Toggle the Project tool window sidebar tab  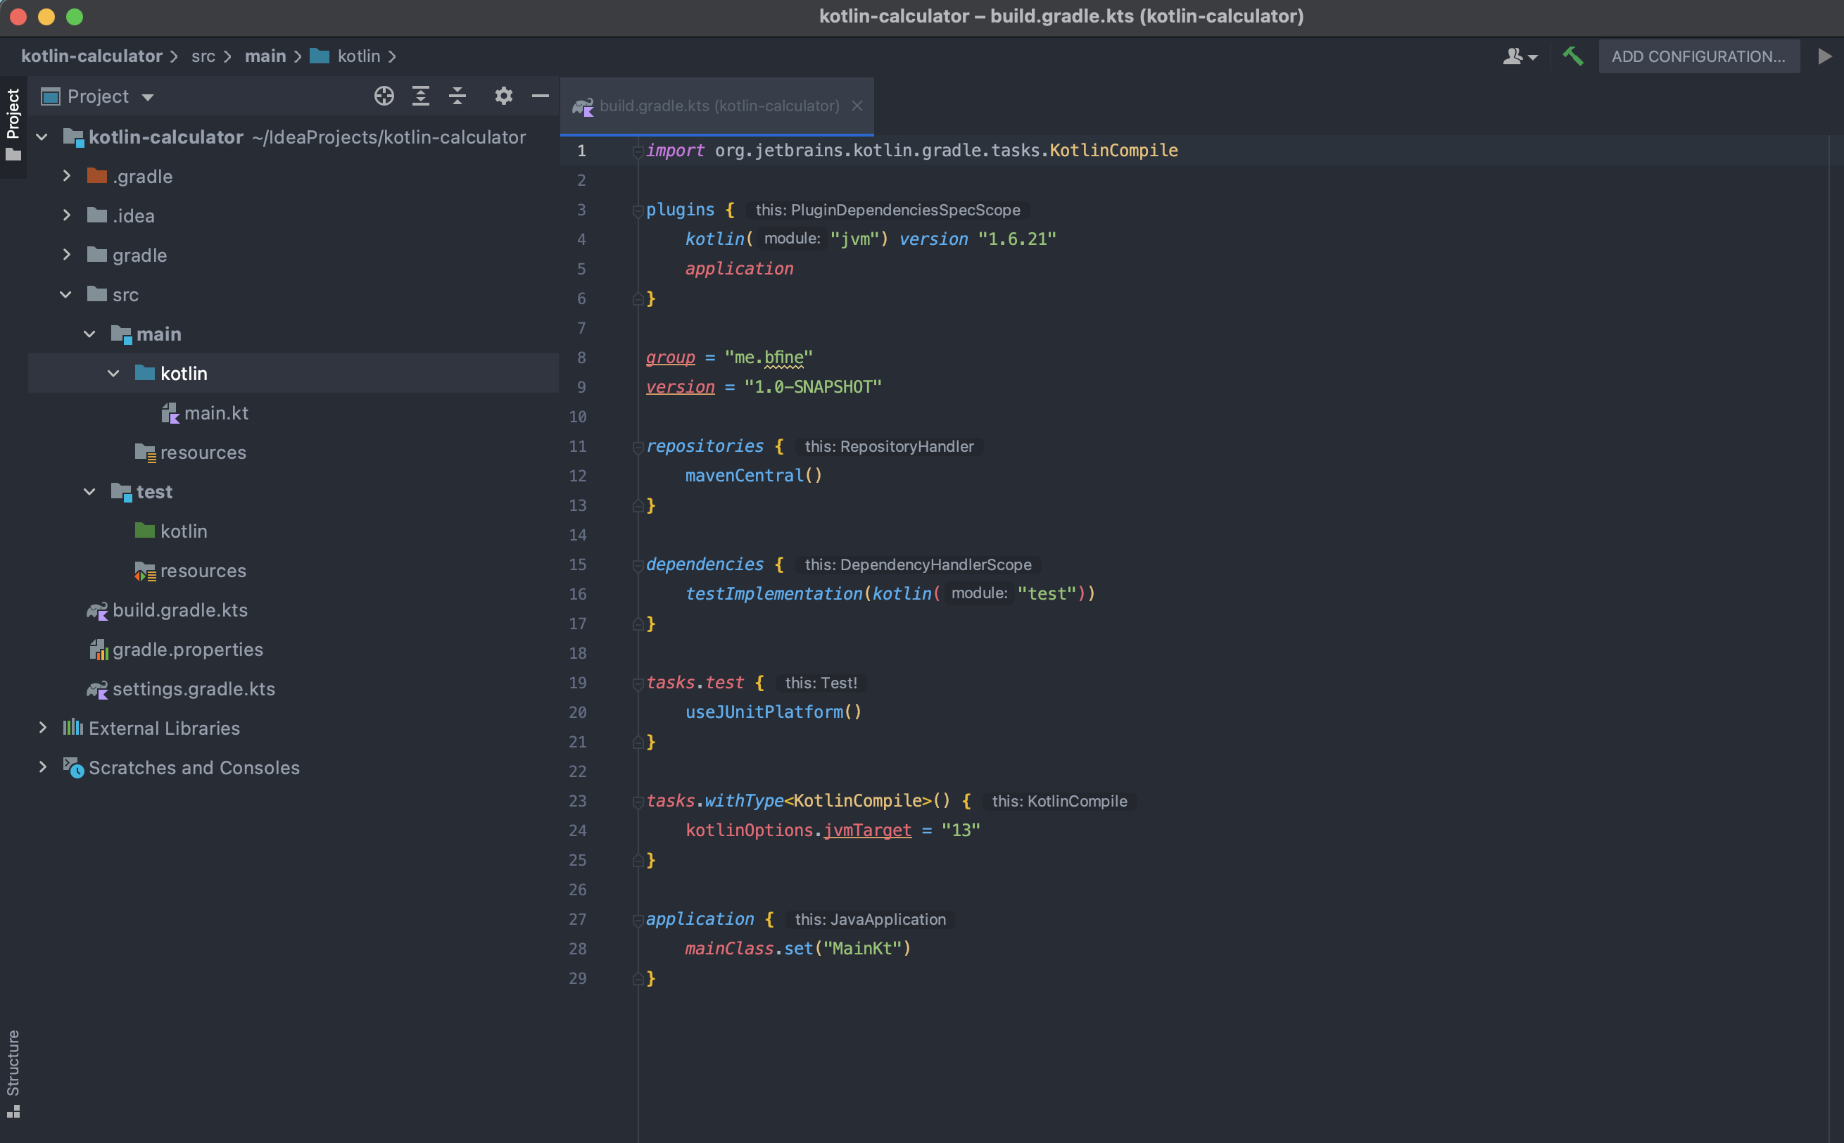(x=13, y=122)
